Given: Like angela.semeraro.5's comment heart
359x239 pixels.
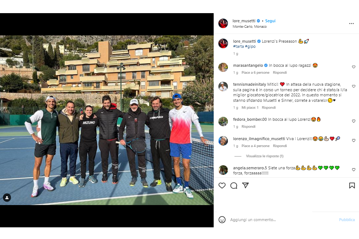Looking at the screenshot, I should pyautogui.click(x=354, y=170).
